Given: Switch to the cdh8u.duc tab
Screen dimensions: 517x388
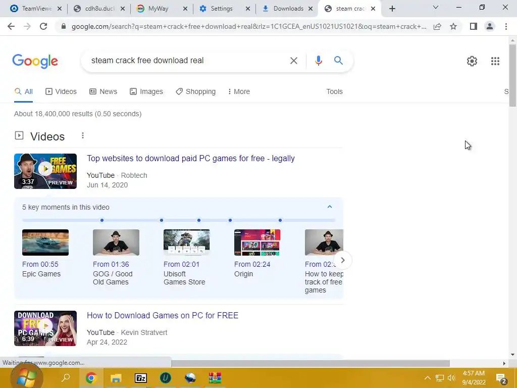Looking at the screenshot, I should pos(98,9).
